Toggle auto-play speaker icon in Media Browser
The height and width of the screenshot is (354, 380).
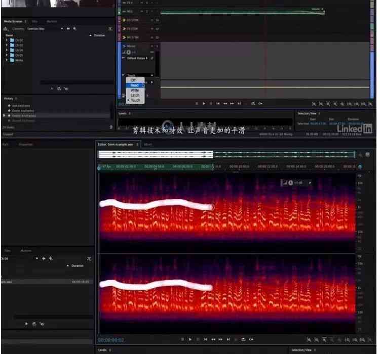[66, 89]
